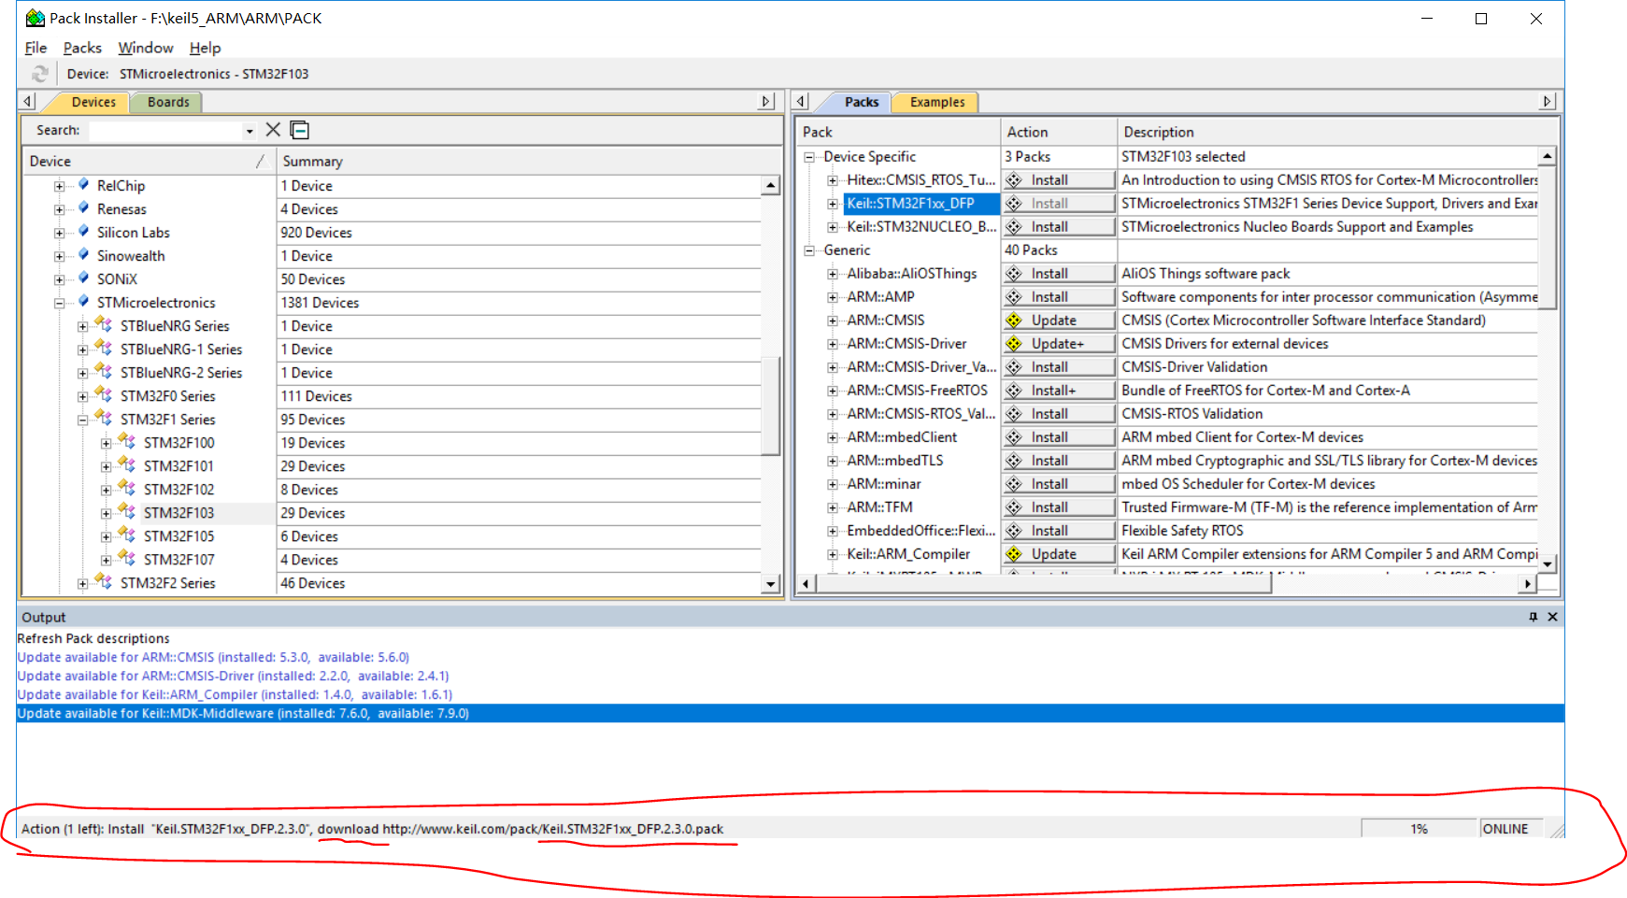Install the Keil::STM32NUCLEO_BSP pack
The width and height of the screenshot is (1627, 898).
[x=1059, y=227]
